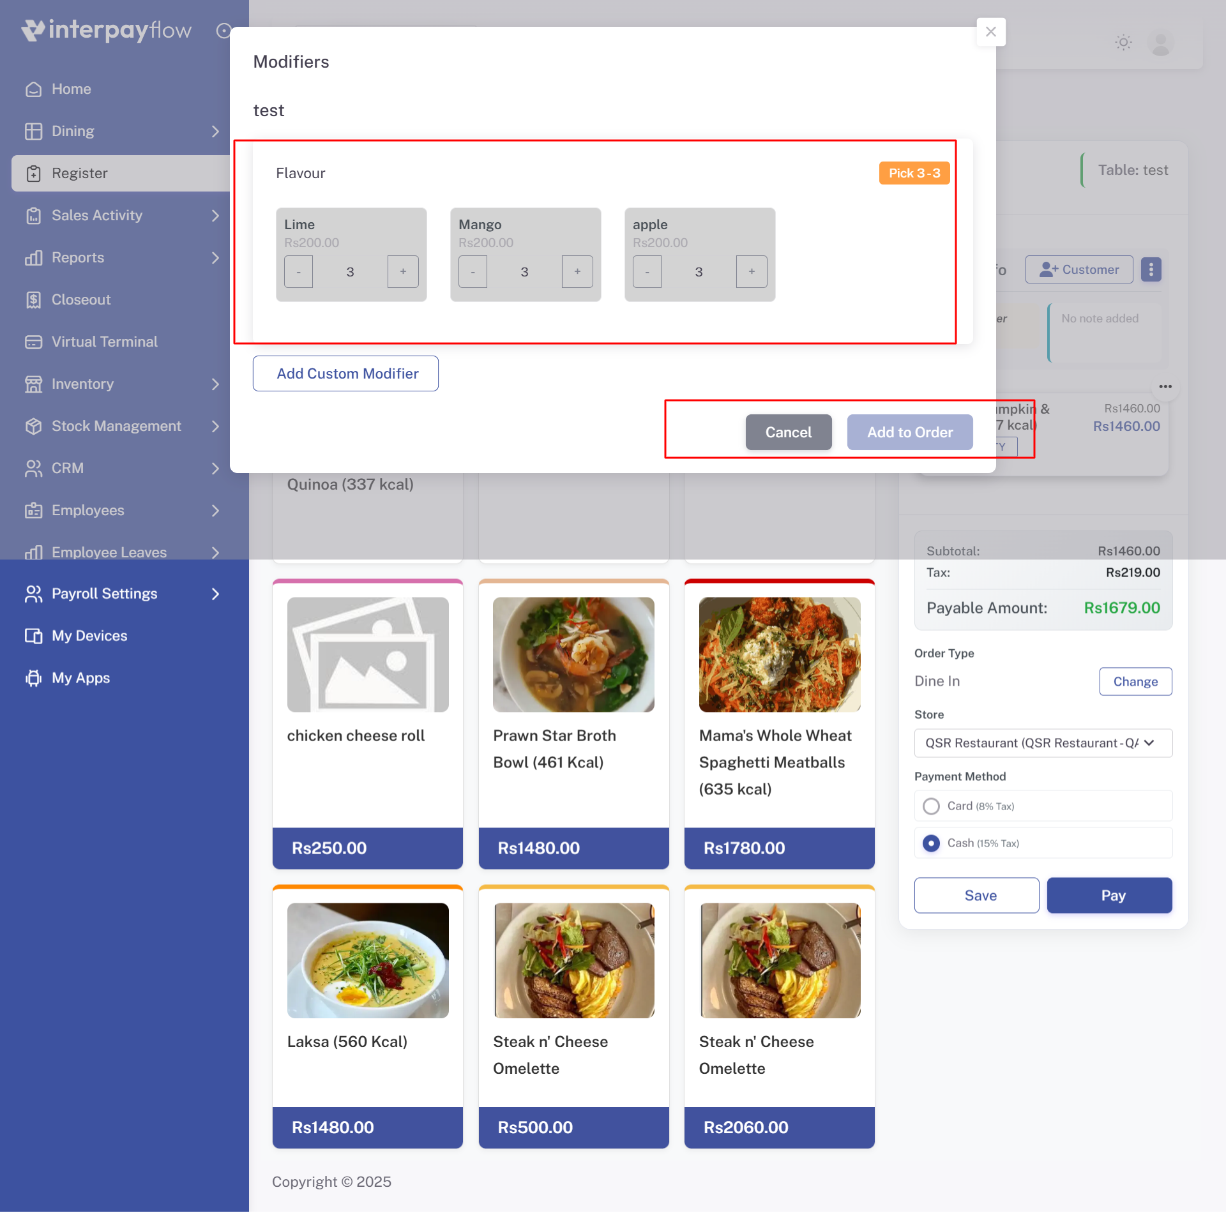Go to Register menu item

pos(121,174)
